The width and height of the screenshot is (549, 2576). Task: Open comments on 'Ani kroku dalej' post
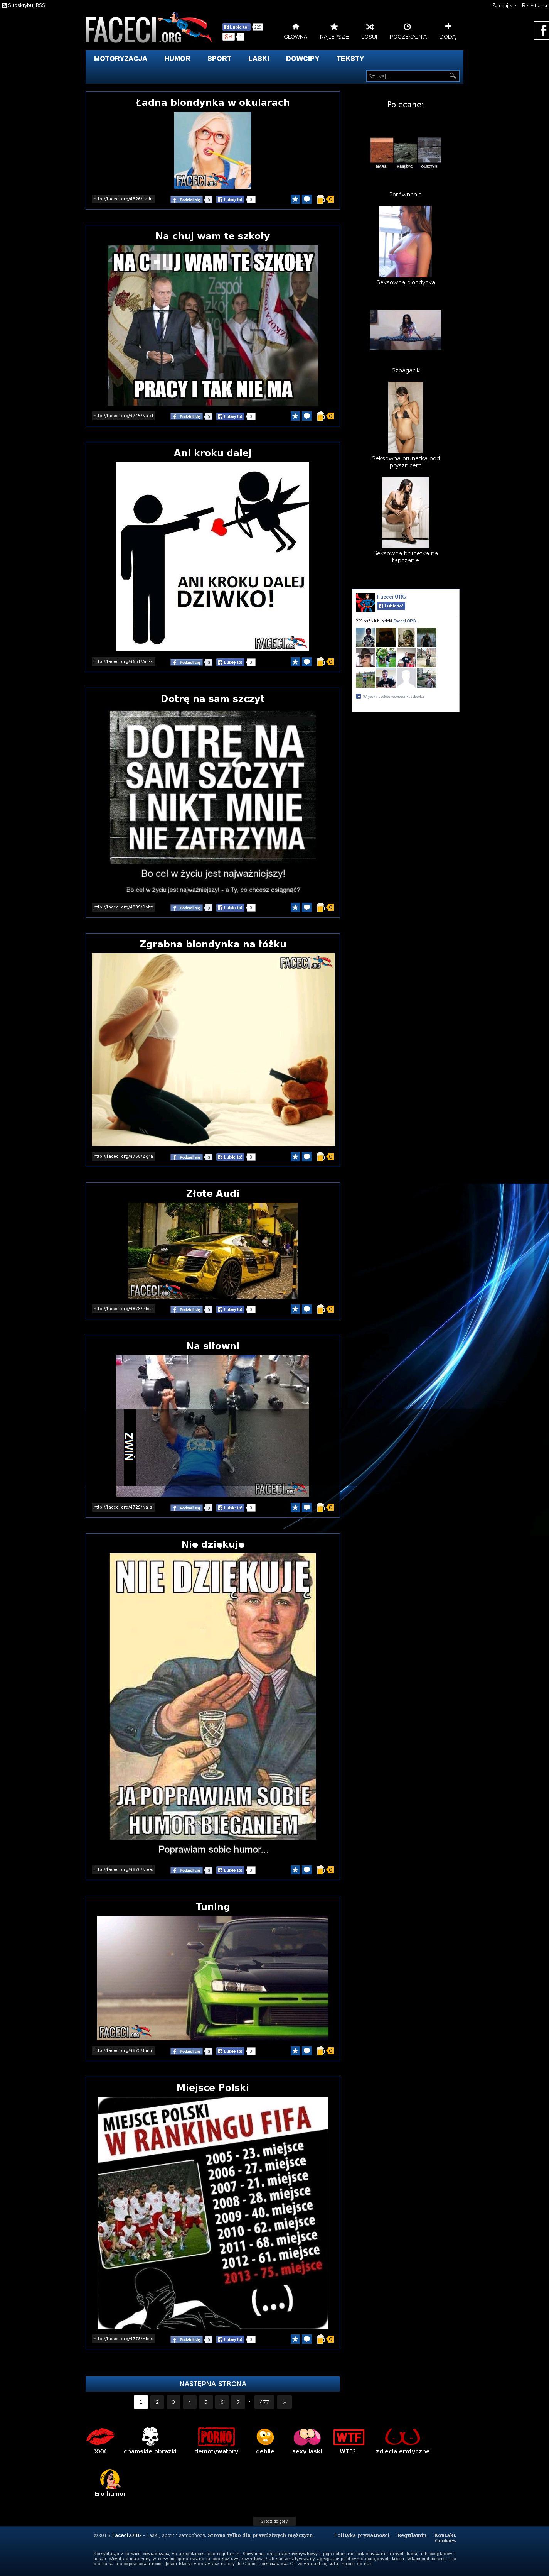click(306, 661)
